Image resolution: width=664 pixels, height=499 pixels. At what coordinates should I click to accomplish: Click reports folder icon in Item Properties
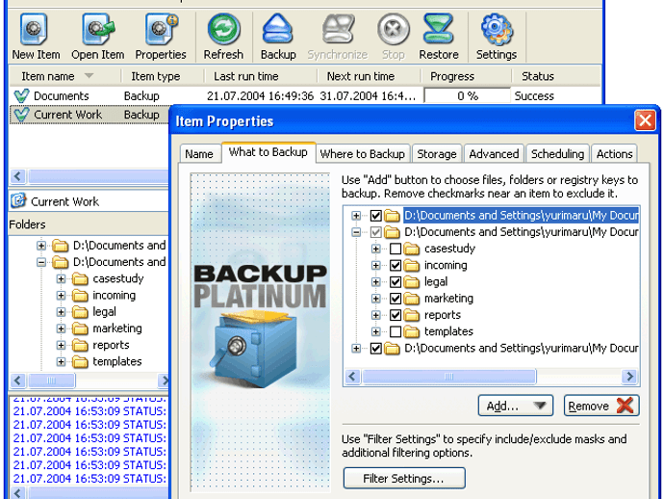click(x=411, y=315)
